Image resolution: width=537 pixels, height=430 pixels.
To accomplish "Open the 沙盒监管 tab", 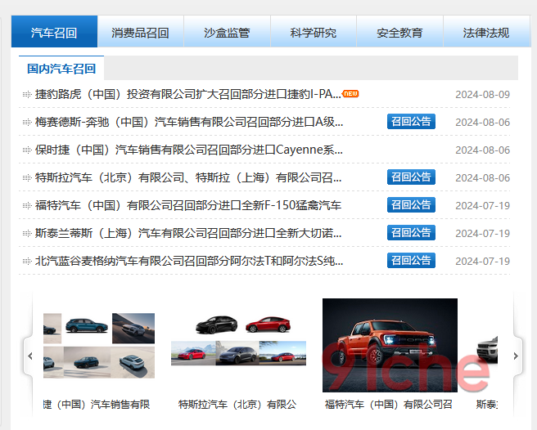I will (x=227, y=33).
